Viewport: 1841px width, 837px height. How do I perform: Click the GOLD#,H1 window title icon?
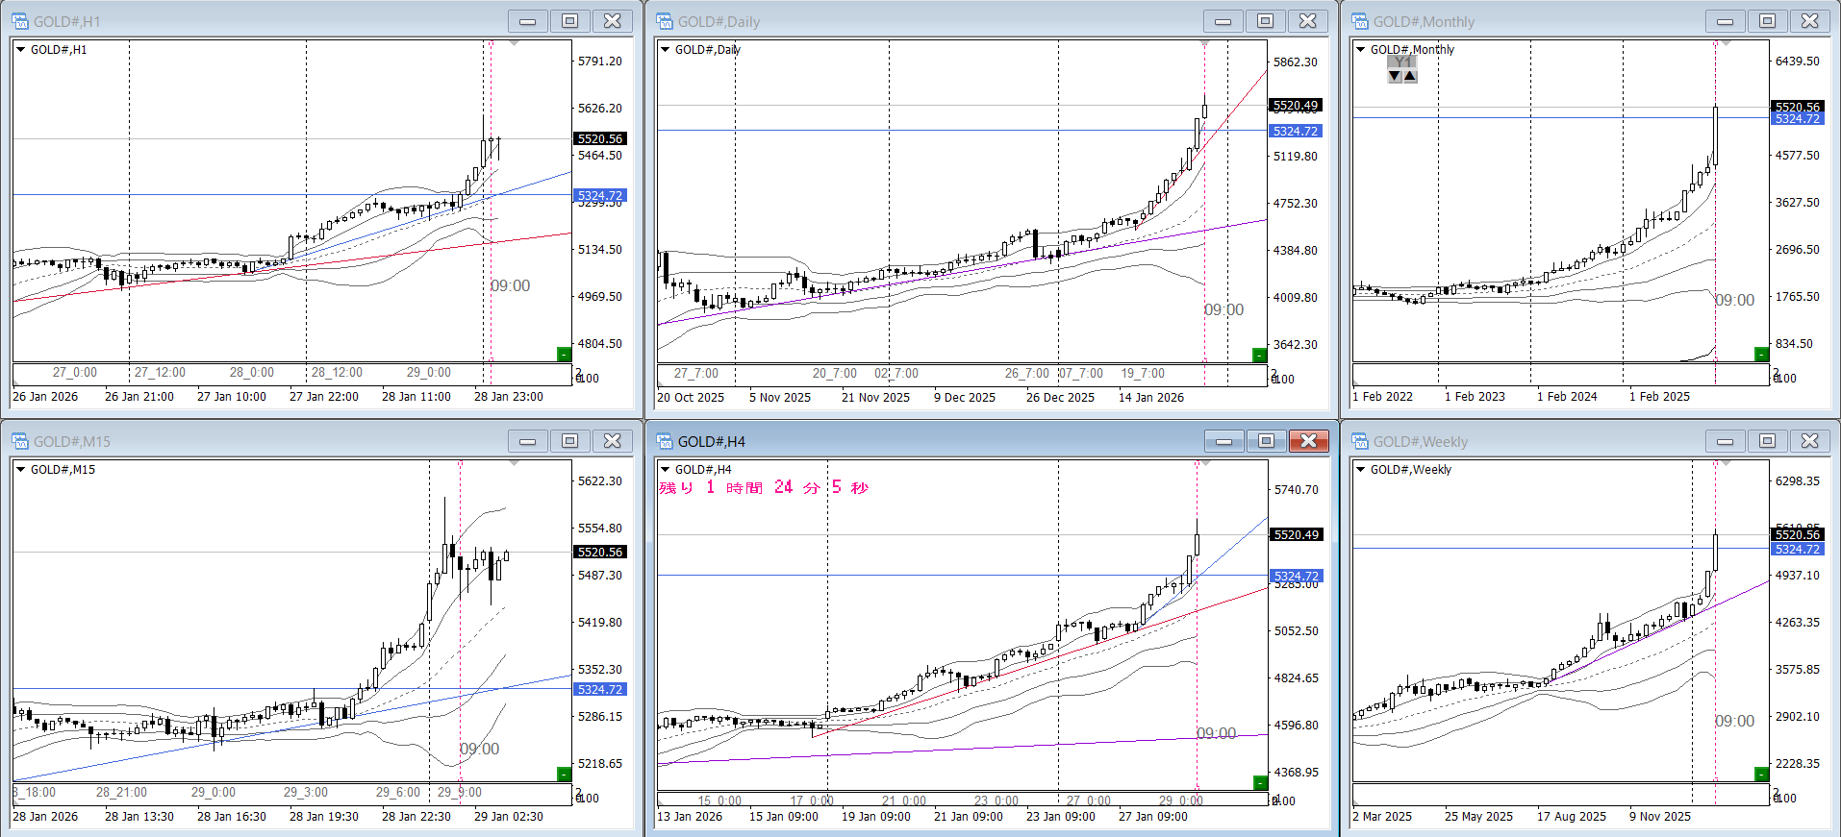tap(20, 21)
